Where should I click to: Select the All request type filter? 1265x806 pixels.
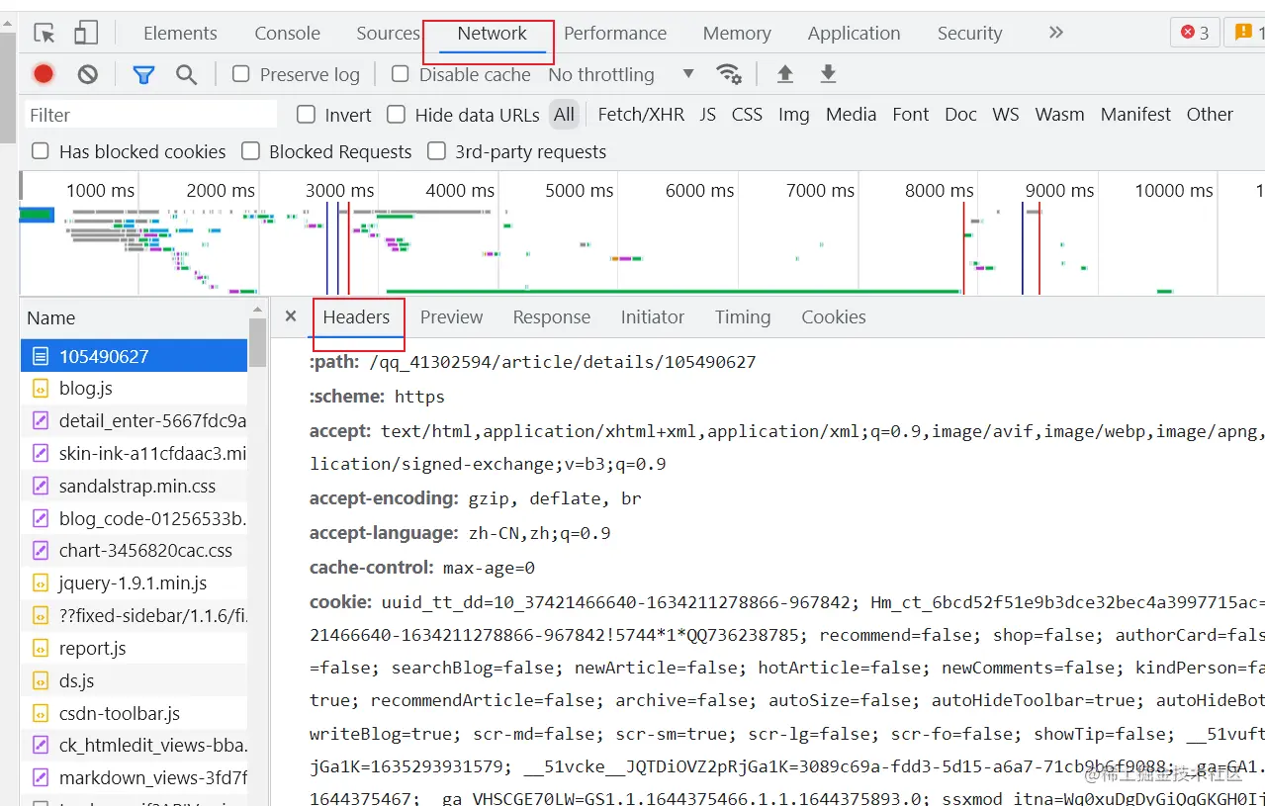[x=564, y=115]
